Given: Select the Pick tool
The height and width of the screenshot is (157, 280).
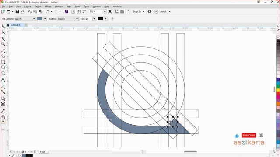Looking at the screenshot, I should tap(3, 27).
